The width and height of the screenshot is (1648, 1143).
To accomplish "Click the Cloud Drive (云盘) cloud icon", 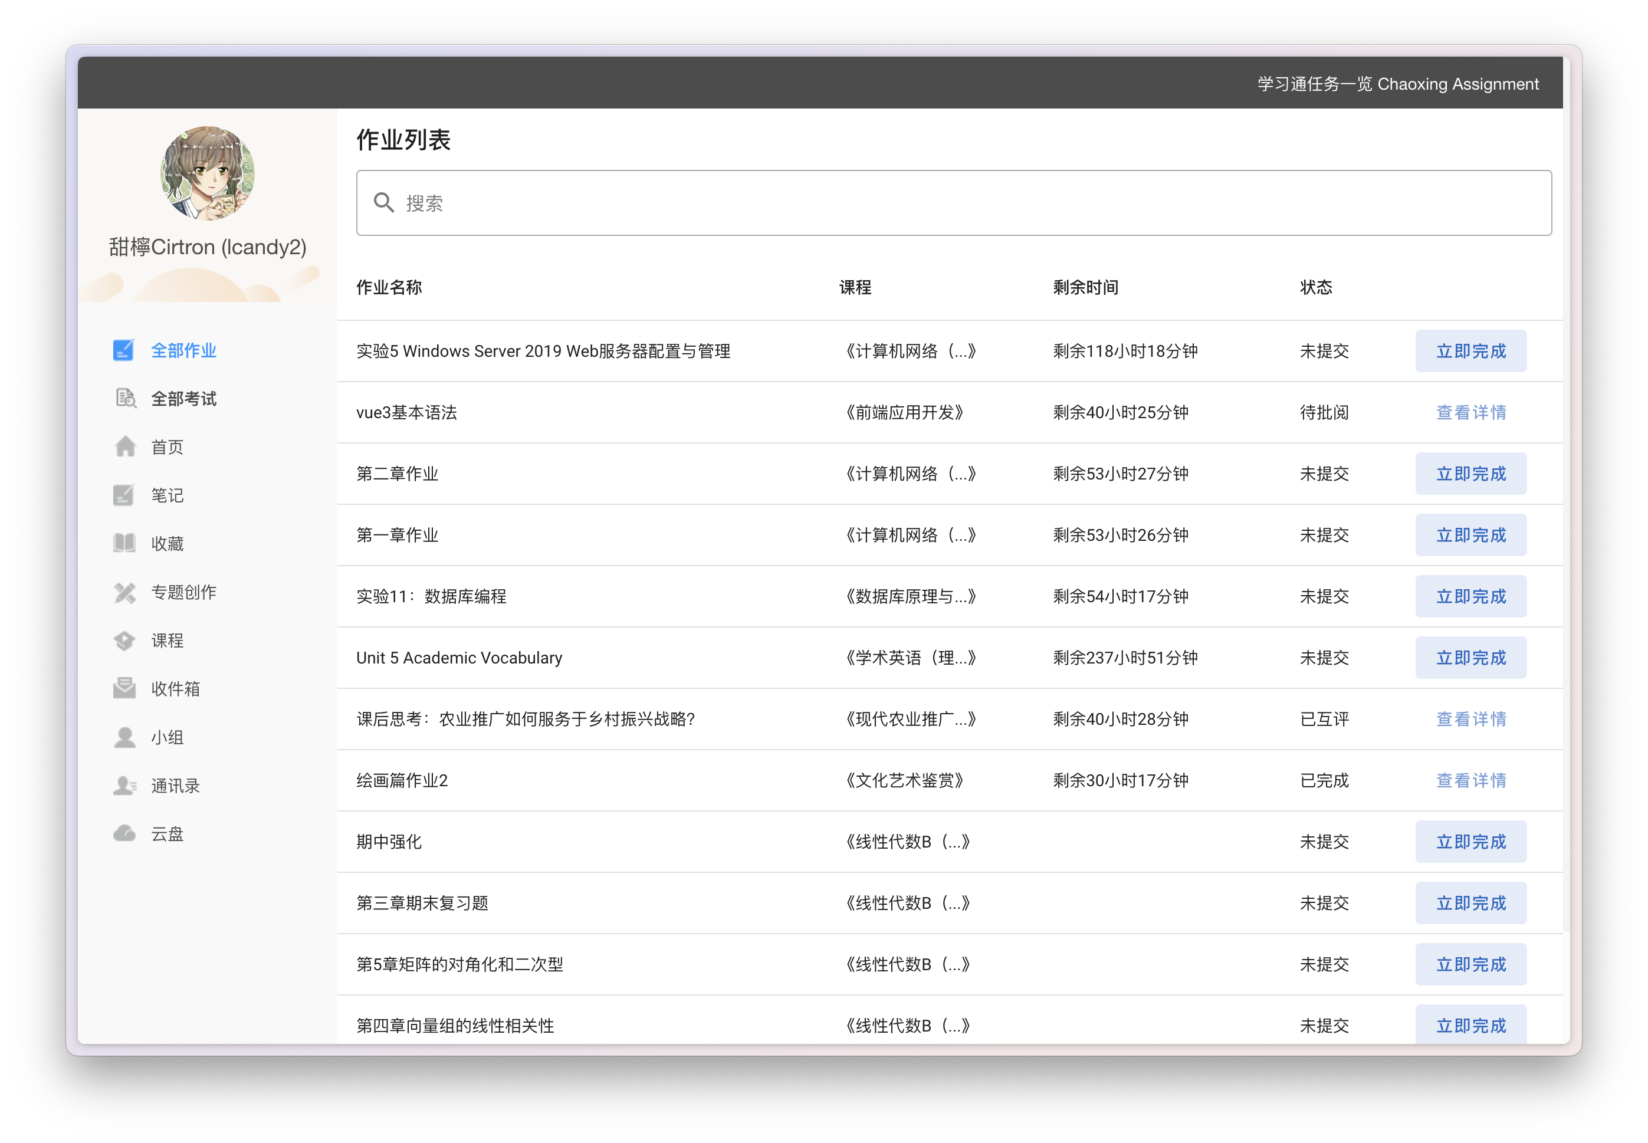I will [124, 833].
